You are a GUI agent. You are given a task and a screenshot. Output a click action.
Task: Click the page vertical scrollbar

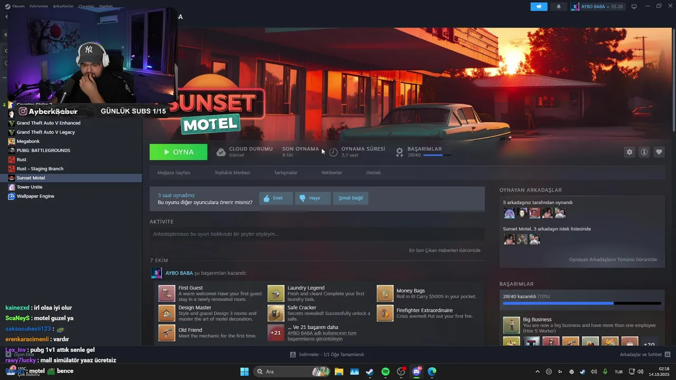pyautogui.click(x=673, y=79)
